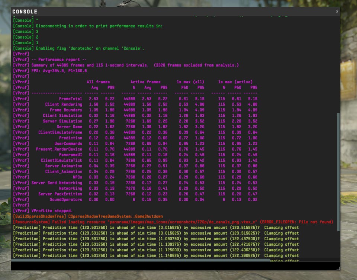
Task: Click the Server PackEntities row label
Action: tap(60, 194)
